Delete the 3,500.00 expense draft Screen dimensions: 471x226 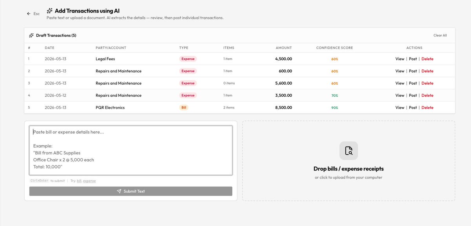(x=427, y=95)
